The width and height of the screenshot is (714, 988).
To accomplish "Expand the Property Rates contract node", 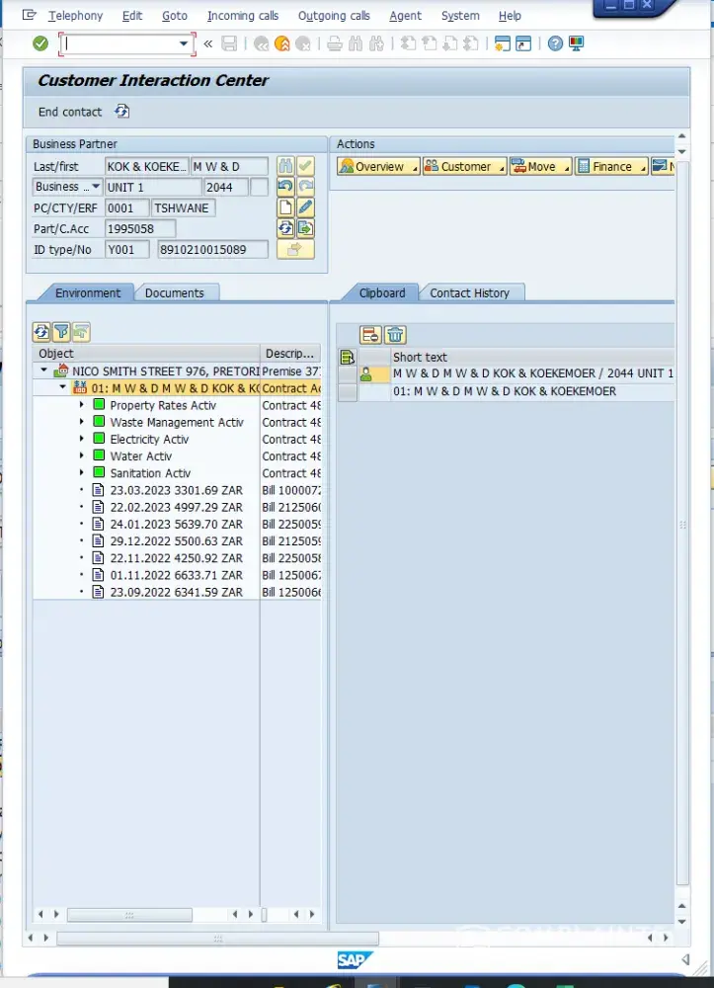I will 82,406.
